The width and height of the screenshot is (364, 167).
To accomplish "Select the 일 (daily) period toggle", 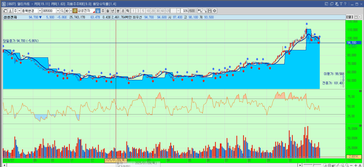I will tap(98, 11).
